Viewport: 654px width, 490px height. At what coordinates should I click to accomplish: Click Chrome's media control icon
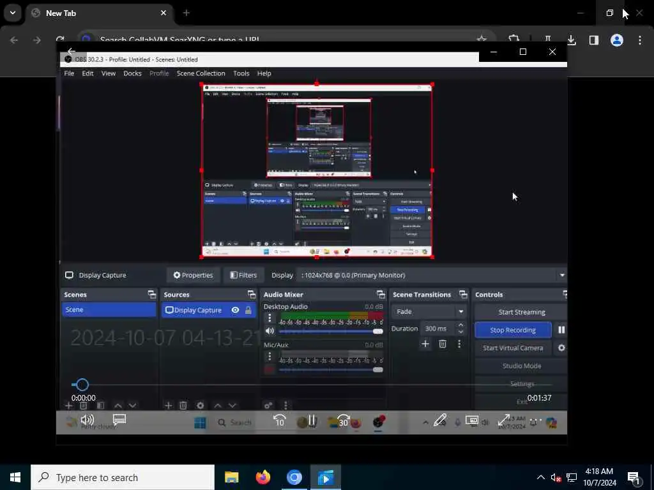click(547, 39)
